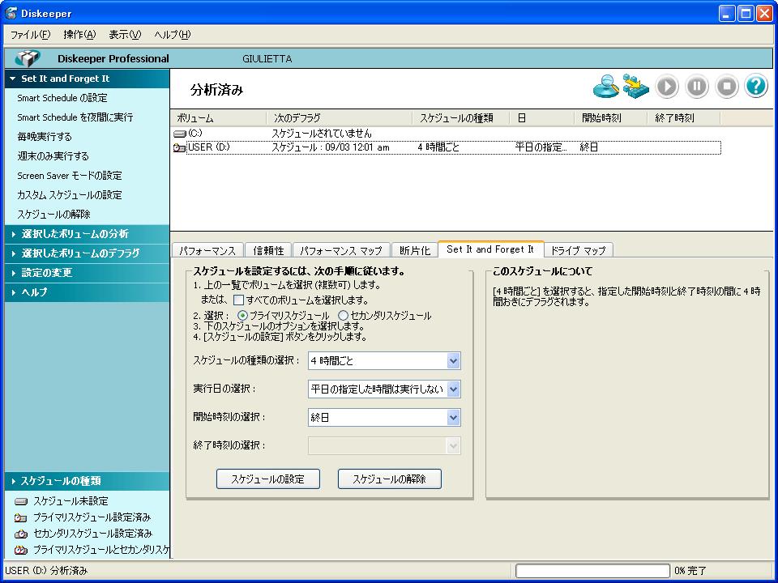Check すべてのボリュームを選択します checkbox

[238, 300]
